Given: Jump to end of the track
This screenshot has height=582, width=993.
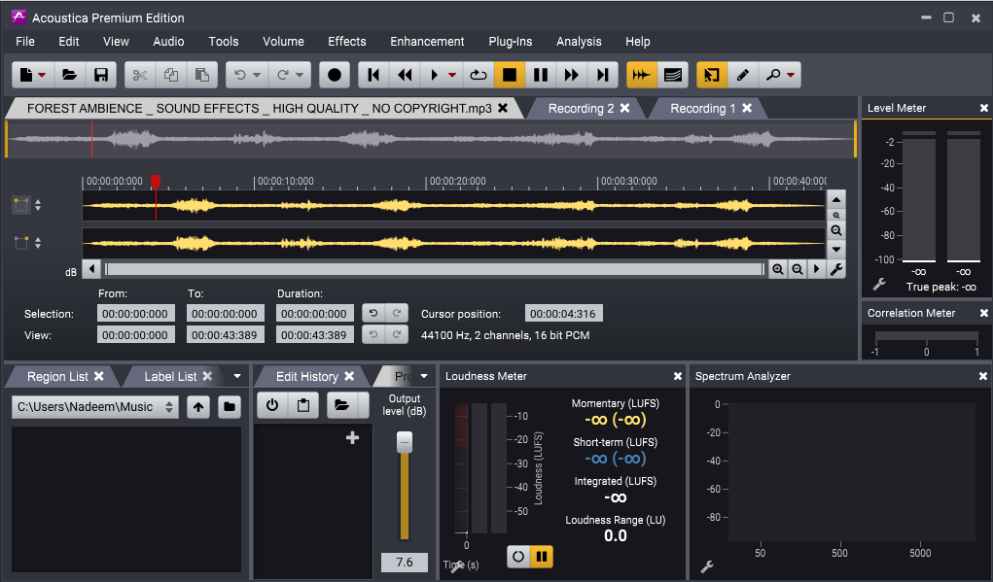Looking at the screenshot, I should coord(602,75).
